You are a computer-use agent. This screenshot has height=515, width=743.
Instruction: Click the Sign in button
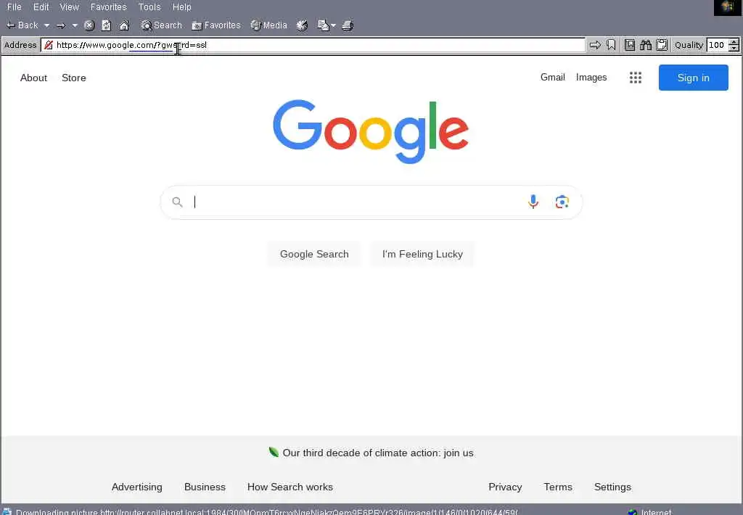[693, 78]
